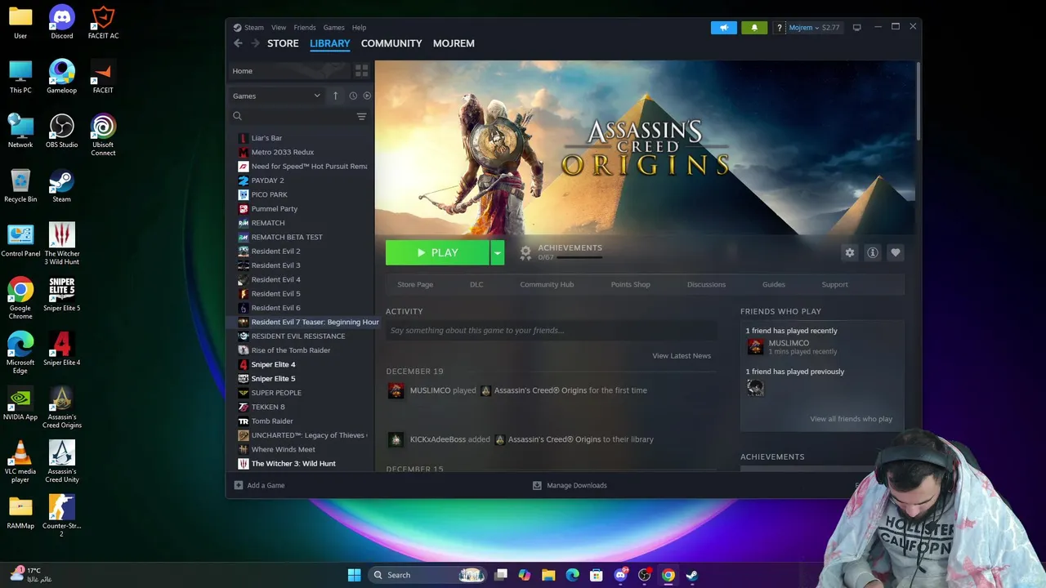Expand the Games filter dropdown

pos(276,96)
